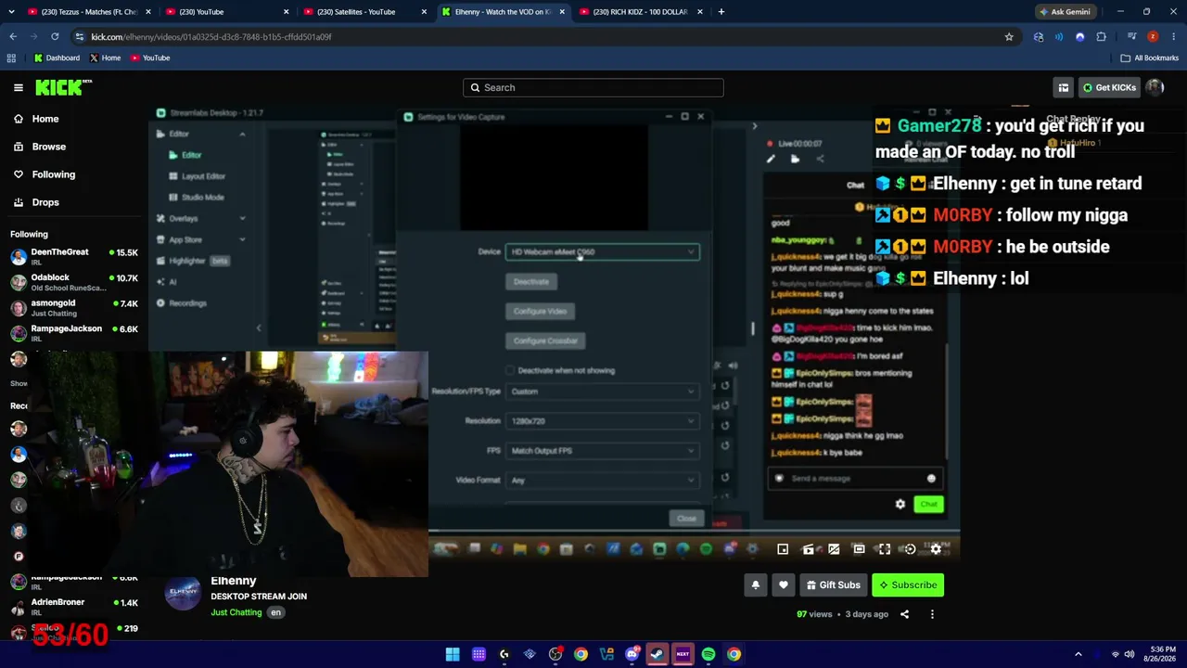This screenshot has width=1187, height=668.
Task: Open the Device dropdown in the video
Action: [602, 252]
